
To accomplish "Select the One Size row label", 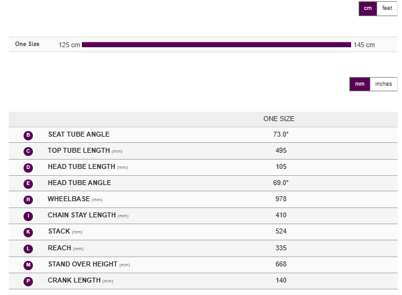I will click(x=27, y=44).
